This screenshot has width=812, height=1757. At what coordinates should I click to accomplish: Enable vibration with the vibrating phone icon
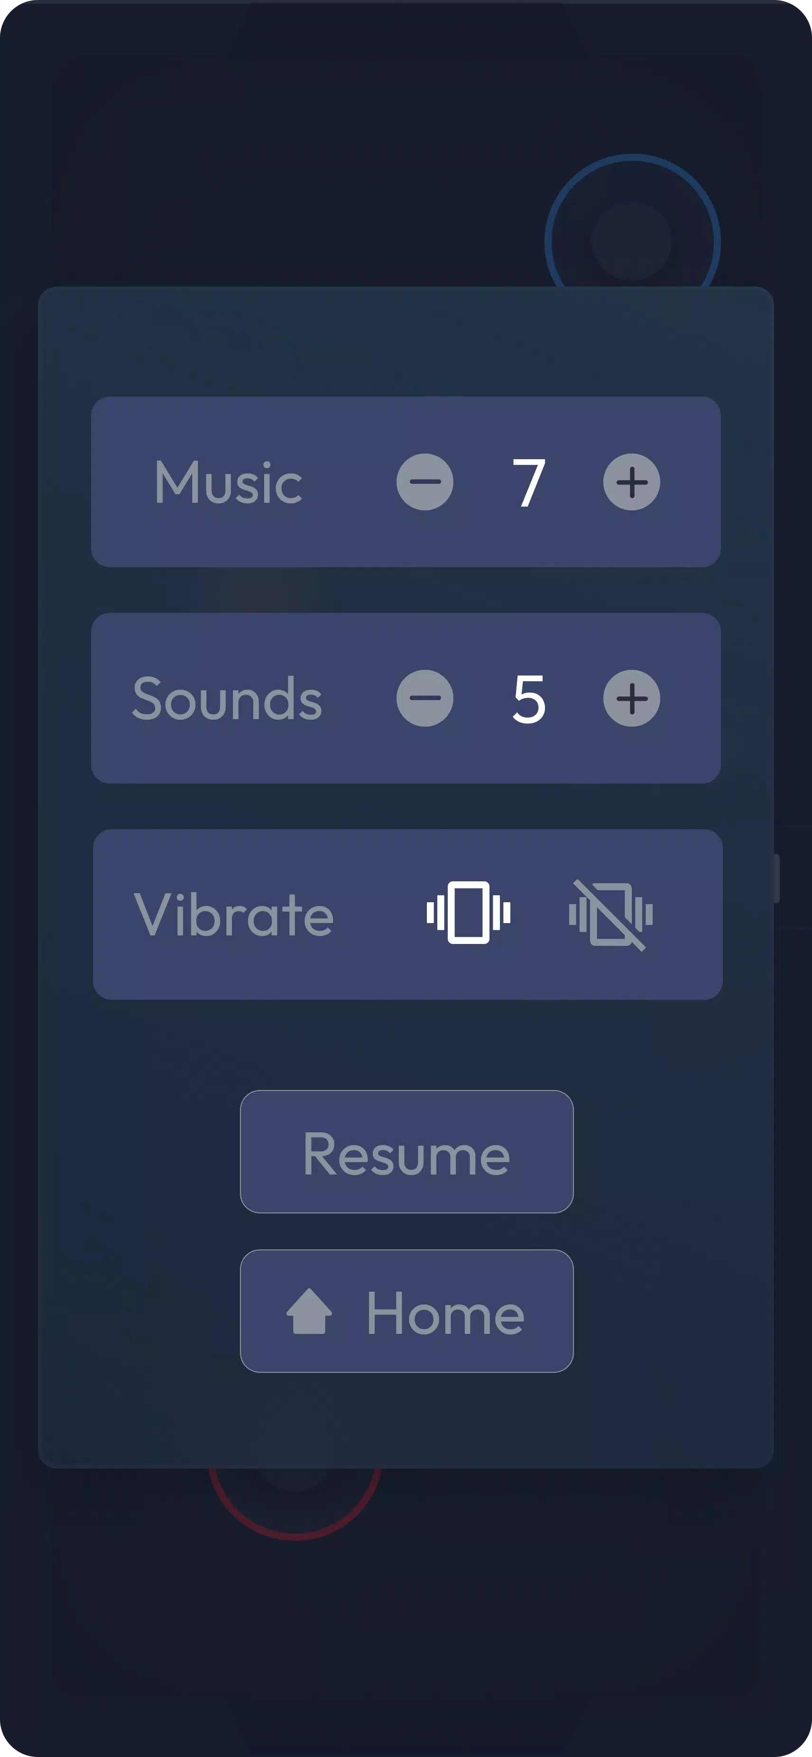coord(469,913)
